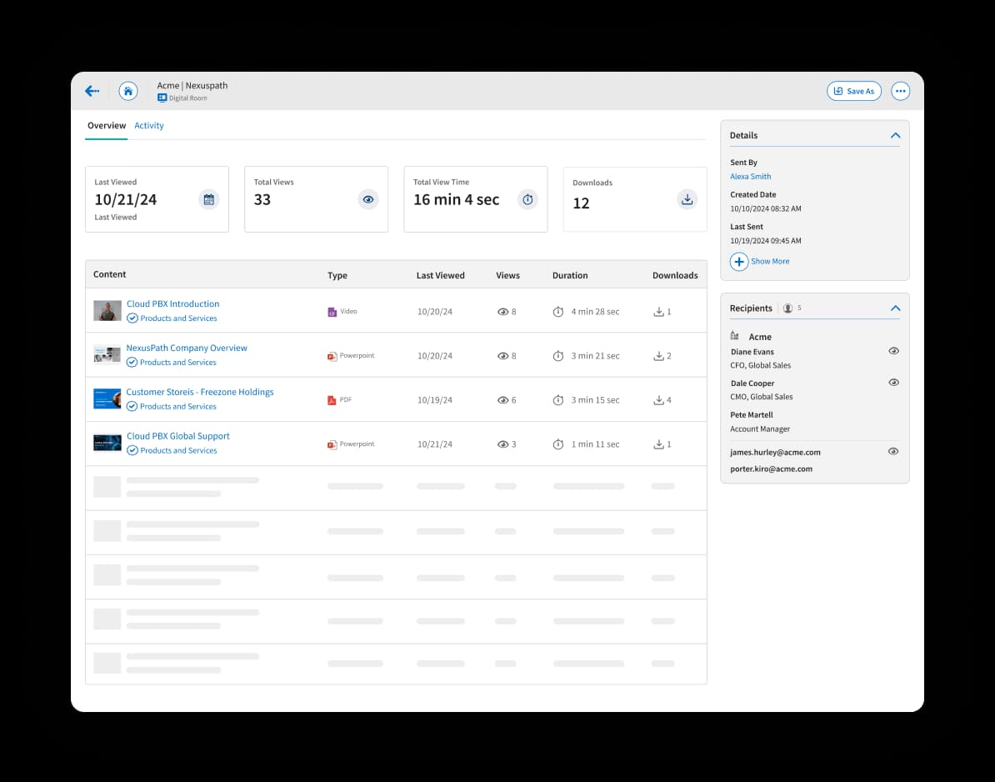Open Cloud PBX Introduction video thumbnail
The height and width of the screenshot is (782, 995).
pyautogui.click(x=107, y=311)
